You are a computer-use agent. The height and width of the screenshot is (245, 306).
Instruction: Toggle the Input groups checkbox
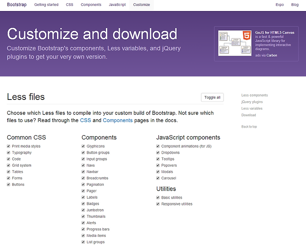coord(83,159)
